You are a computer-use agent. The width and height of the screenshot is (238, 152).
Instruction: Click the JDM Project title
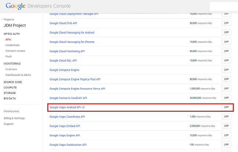15,26
